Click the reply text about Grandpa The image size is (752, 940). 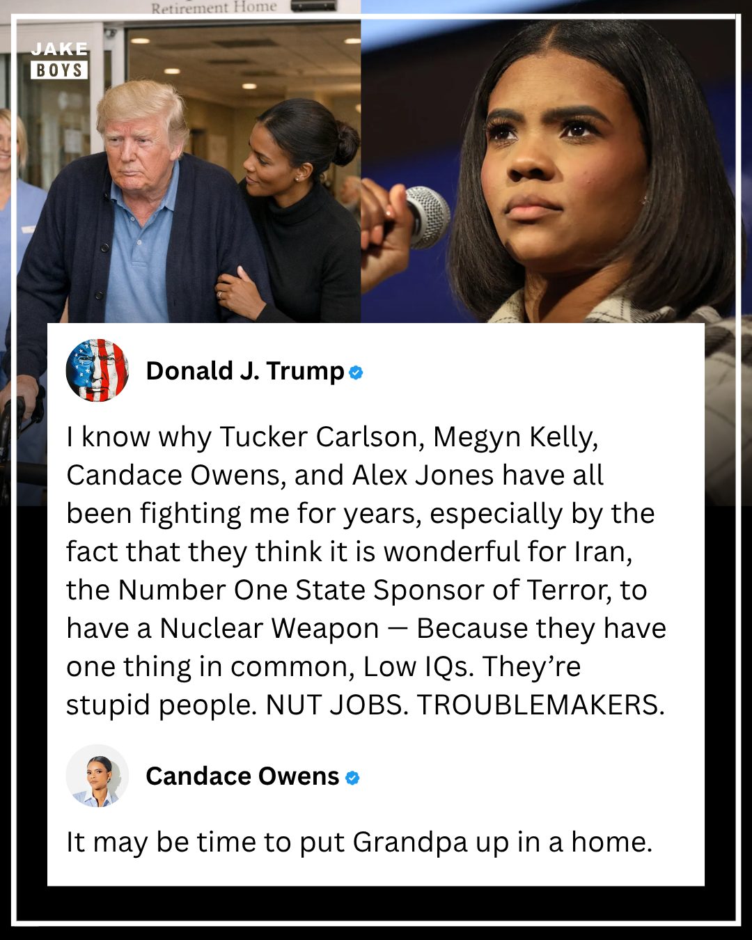tap(359, 843)
